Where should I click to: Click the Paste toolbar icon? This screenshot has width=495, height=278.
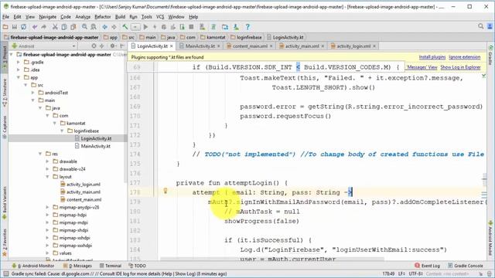point(73,27)
